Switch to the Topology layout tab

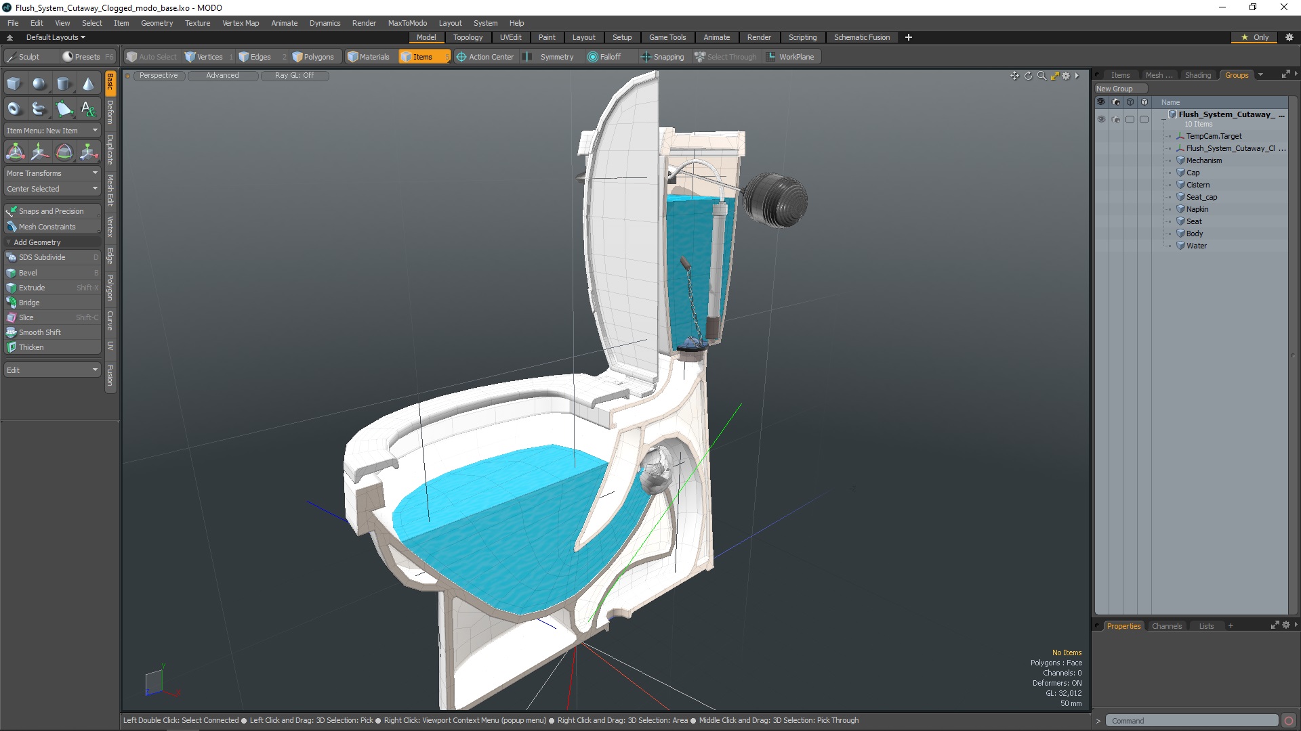(468, 37)
